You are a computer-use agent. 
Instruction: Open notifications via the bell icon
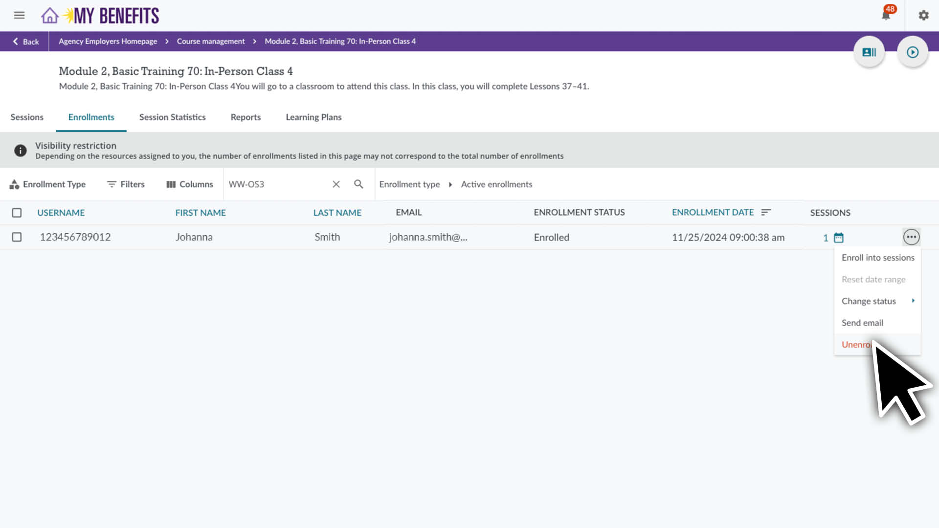pyautogui.click(x=886, y=15)
